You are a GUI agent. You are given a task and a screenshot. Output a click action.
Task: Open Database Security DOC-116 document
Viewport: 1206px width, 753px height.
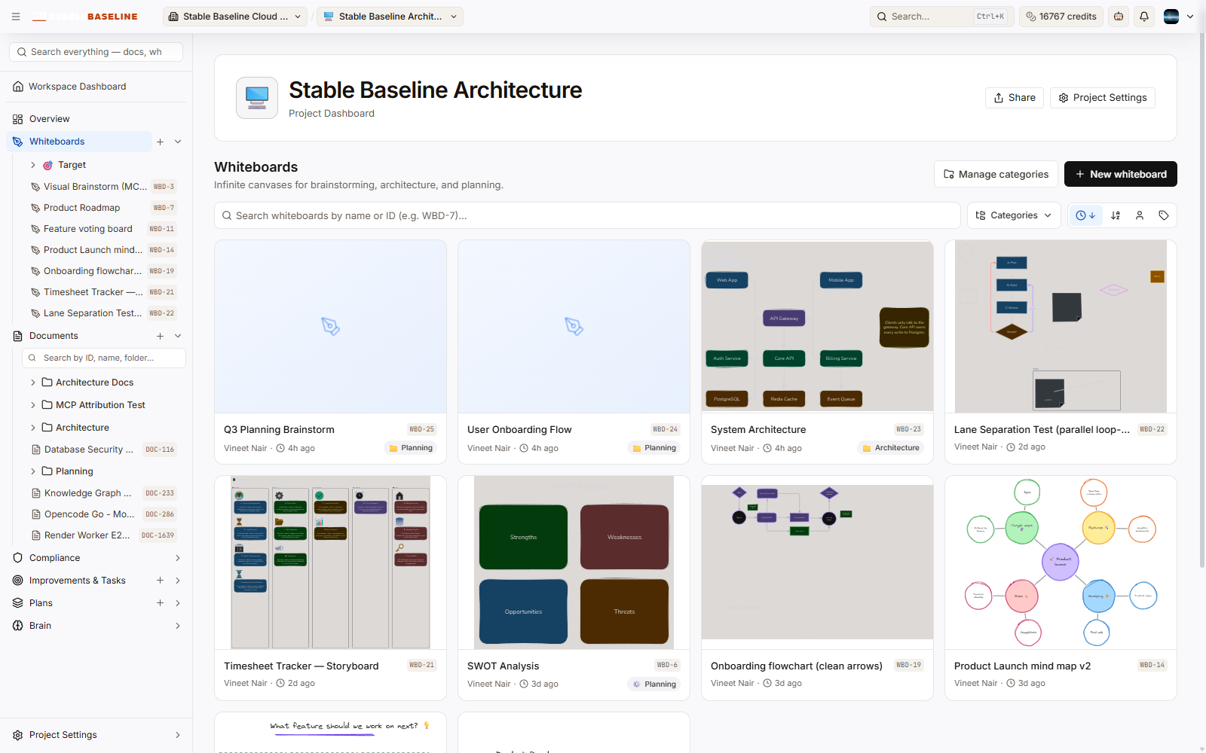point(103,450)
